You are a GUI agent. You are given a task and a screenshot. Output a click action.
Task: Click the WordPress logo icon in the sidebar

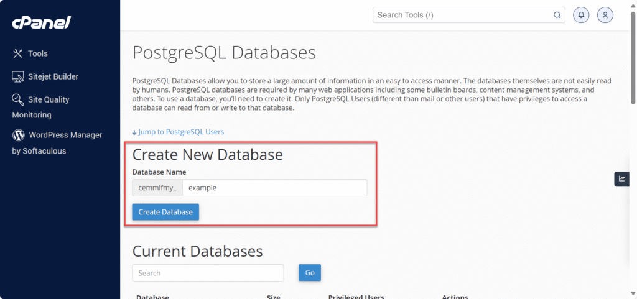(18, 135)
